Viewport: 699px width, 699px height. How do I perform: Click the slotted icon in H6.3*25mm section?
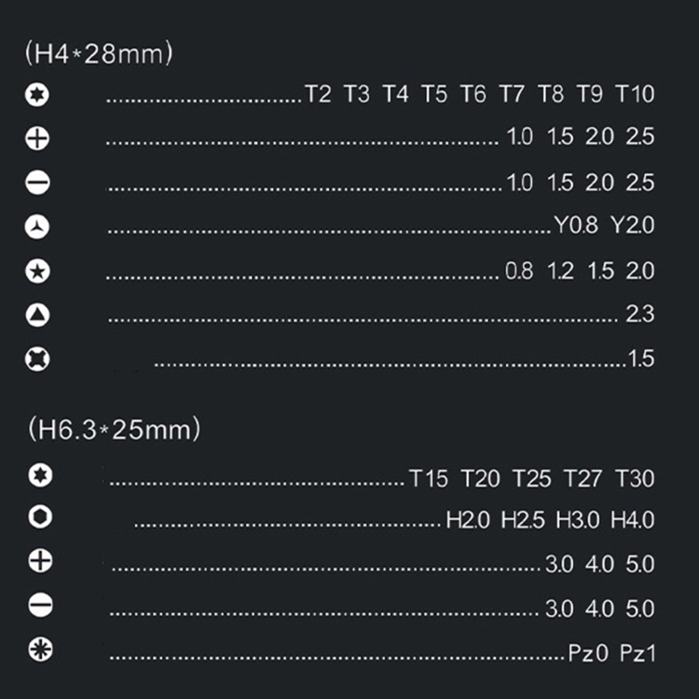40,606
